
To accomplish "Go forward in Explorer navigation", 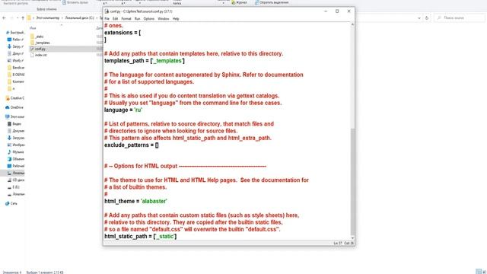I will [x=12, y=18].
